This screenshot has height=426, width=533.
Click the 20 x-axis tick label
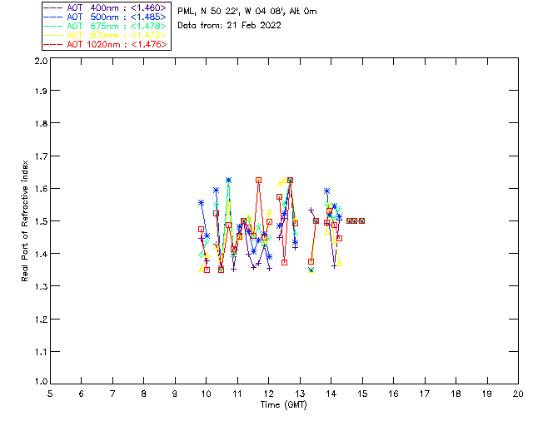518,394
